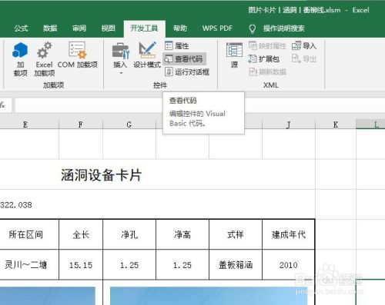
Task: Select column K header
Action: [x=336, y=124]
